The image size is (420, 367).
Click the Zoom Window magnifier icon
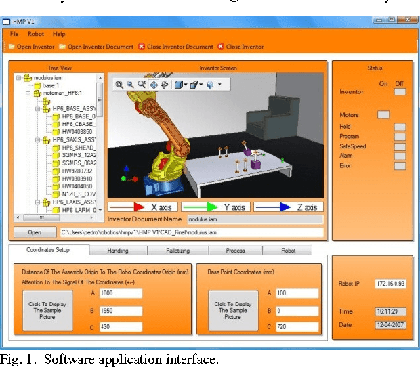pos(131,85)
